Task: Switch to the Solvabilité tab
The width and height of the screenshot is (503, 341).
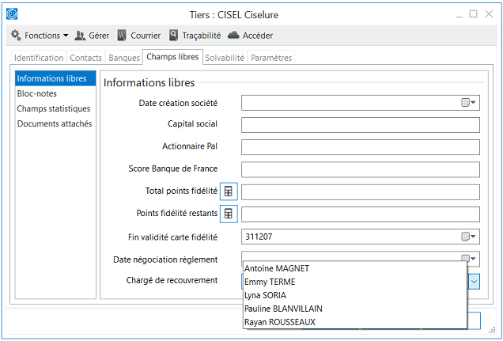Action: point(225,58)
